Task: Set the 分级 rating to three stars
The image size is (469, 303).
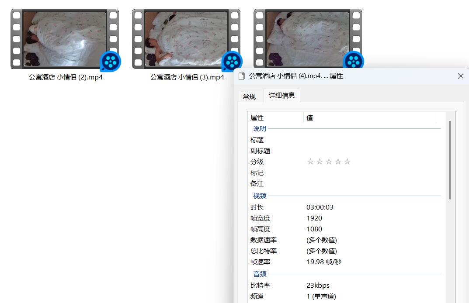Action: coord(329,162)
